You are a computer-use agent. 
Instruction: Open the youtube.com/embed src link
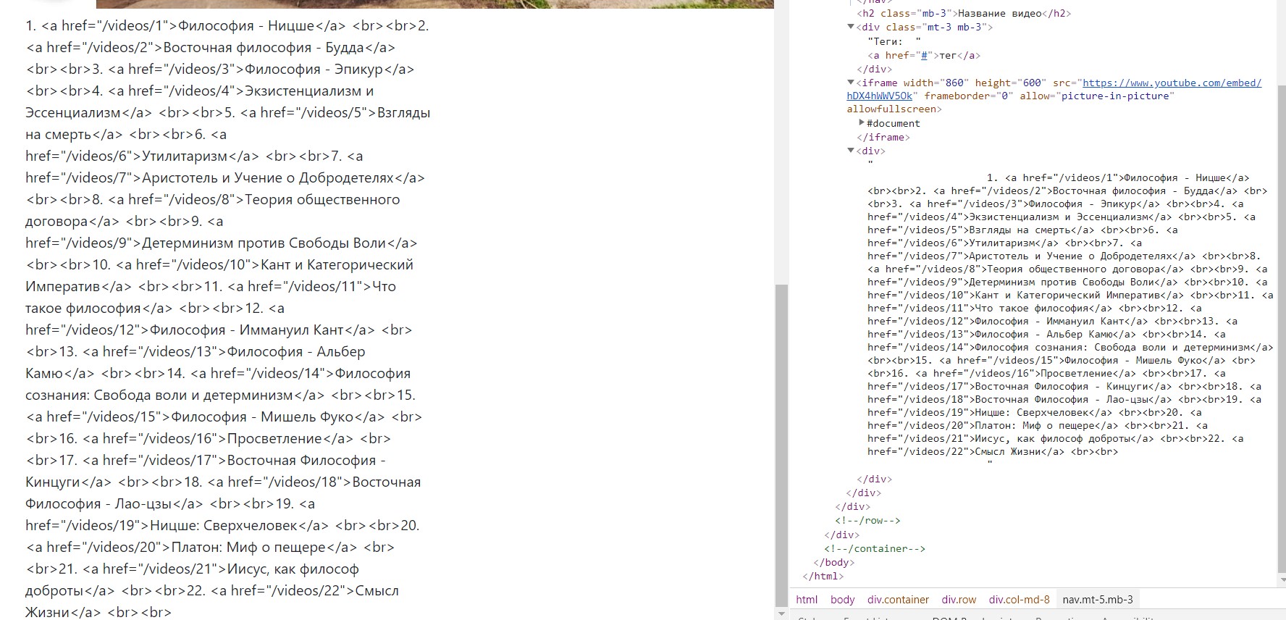click(x=1172, y=83)
